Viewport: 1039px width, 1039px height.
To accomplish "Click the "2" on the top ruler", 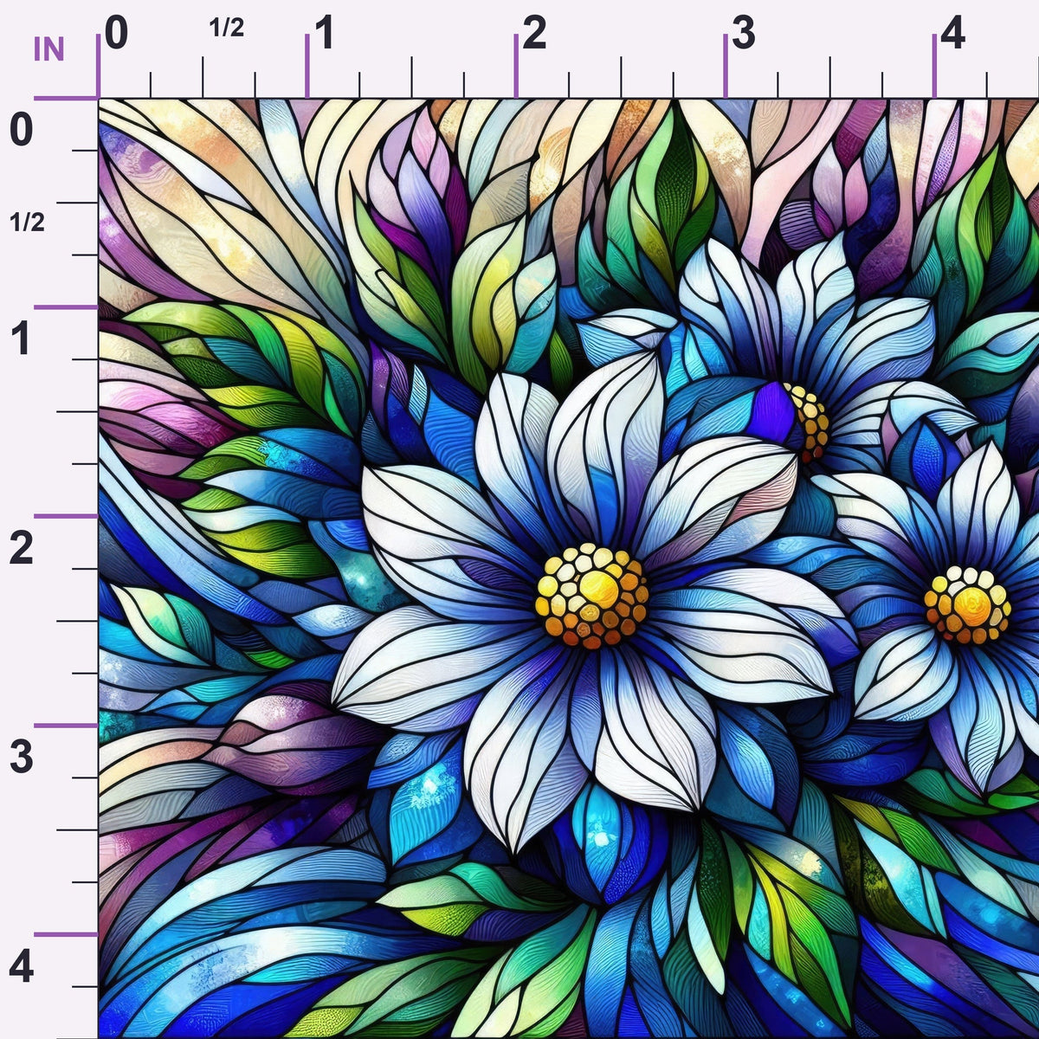I will point(535,34).
